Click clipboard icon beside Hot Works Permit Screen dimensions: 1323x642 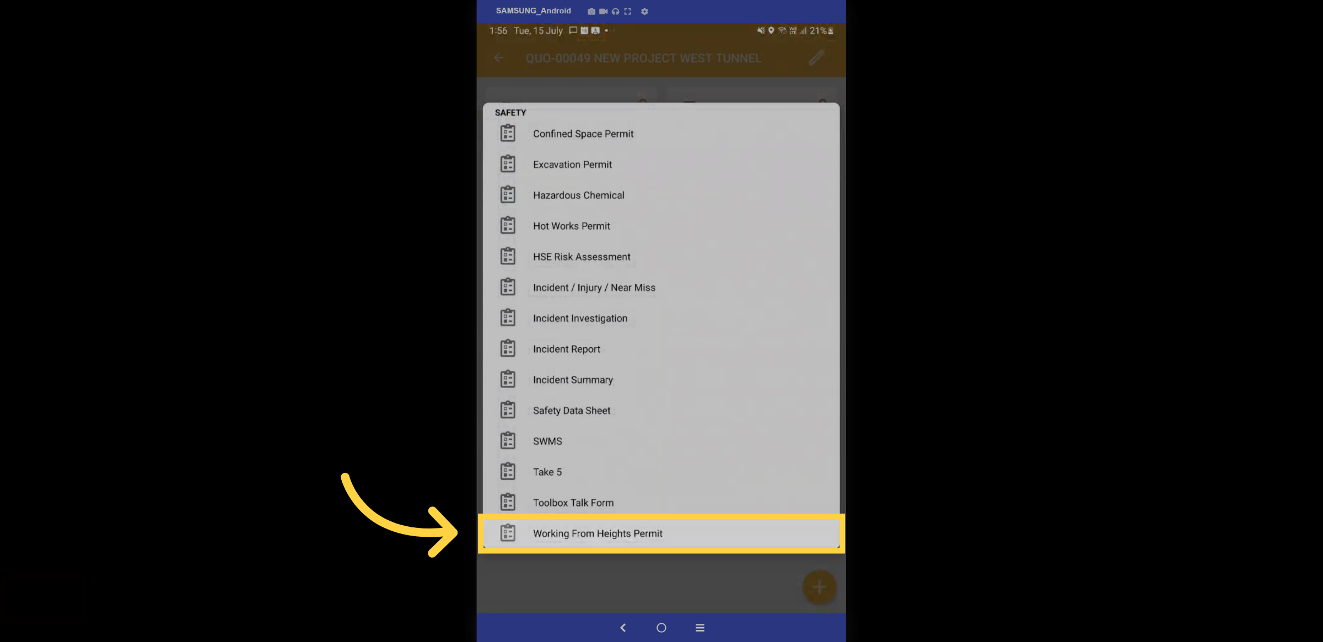coord(508,226)
